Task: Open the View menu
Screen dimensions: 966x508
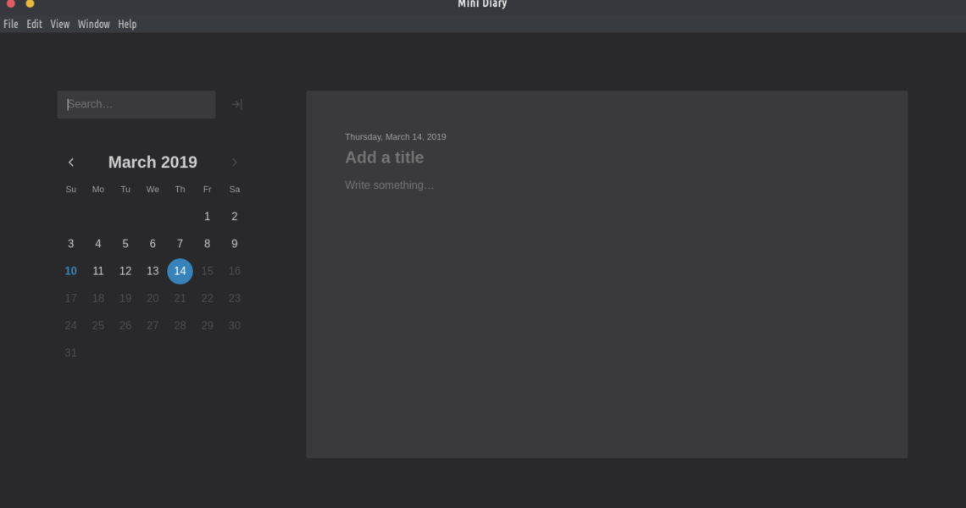Action: pyautogui.click(x=59, y=25)
